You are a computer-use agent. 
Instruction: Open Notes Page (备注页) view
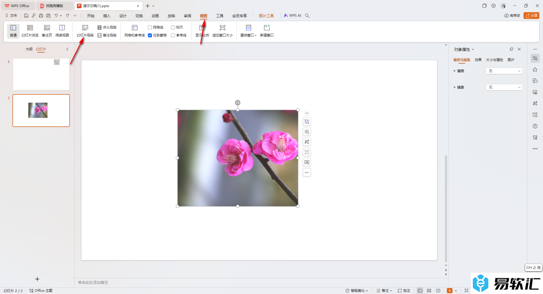pos(47,31)
